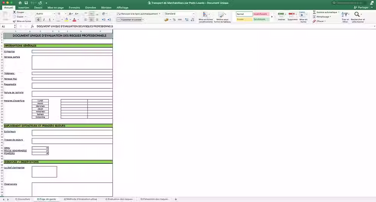This screenshot has height=202, width=376.
Task: Click the text orientation icon
Action: click(104, 14)
